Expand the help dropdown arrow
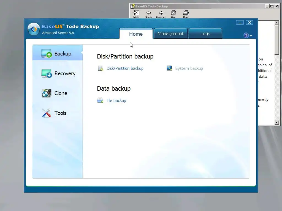 tap(251, 36)
